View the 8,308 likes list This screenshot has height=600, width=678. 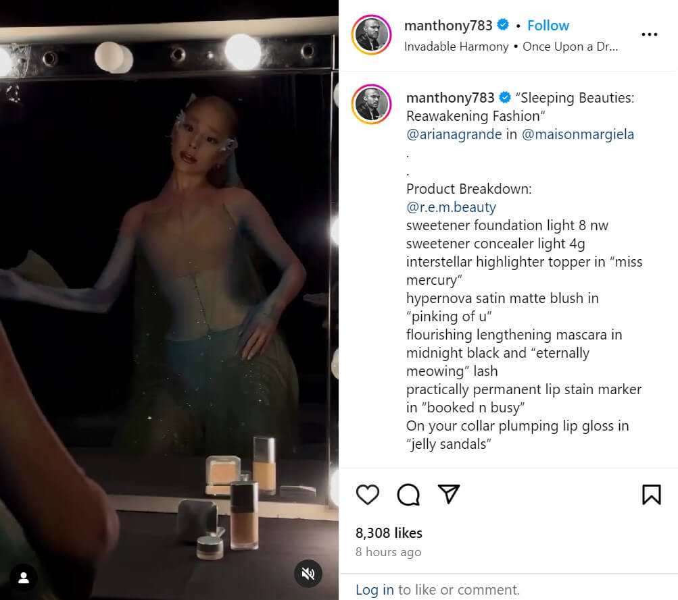389,533
